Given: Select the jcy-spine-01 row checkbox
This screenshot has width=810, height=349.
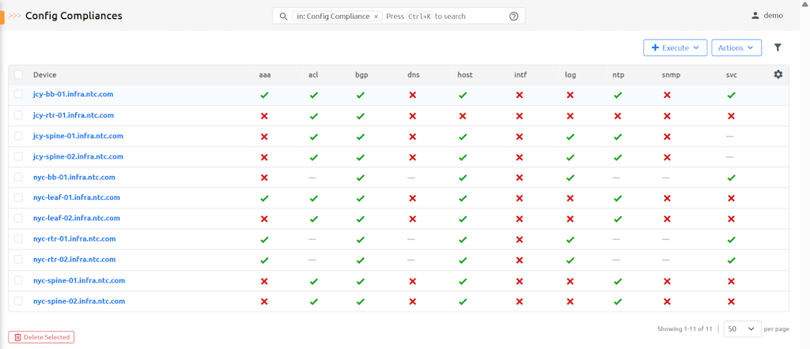Looking at the screenshot, I should pos(19,136).
